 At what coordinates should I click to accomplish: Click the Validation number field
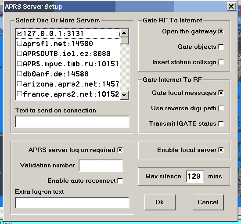pos(101,166)
